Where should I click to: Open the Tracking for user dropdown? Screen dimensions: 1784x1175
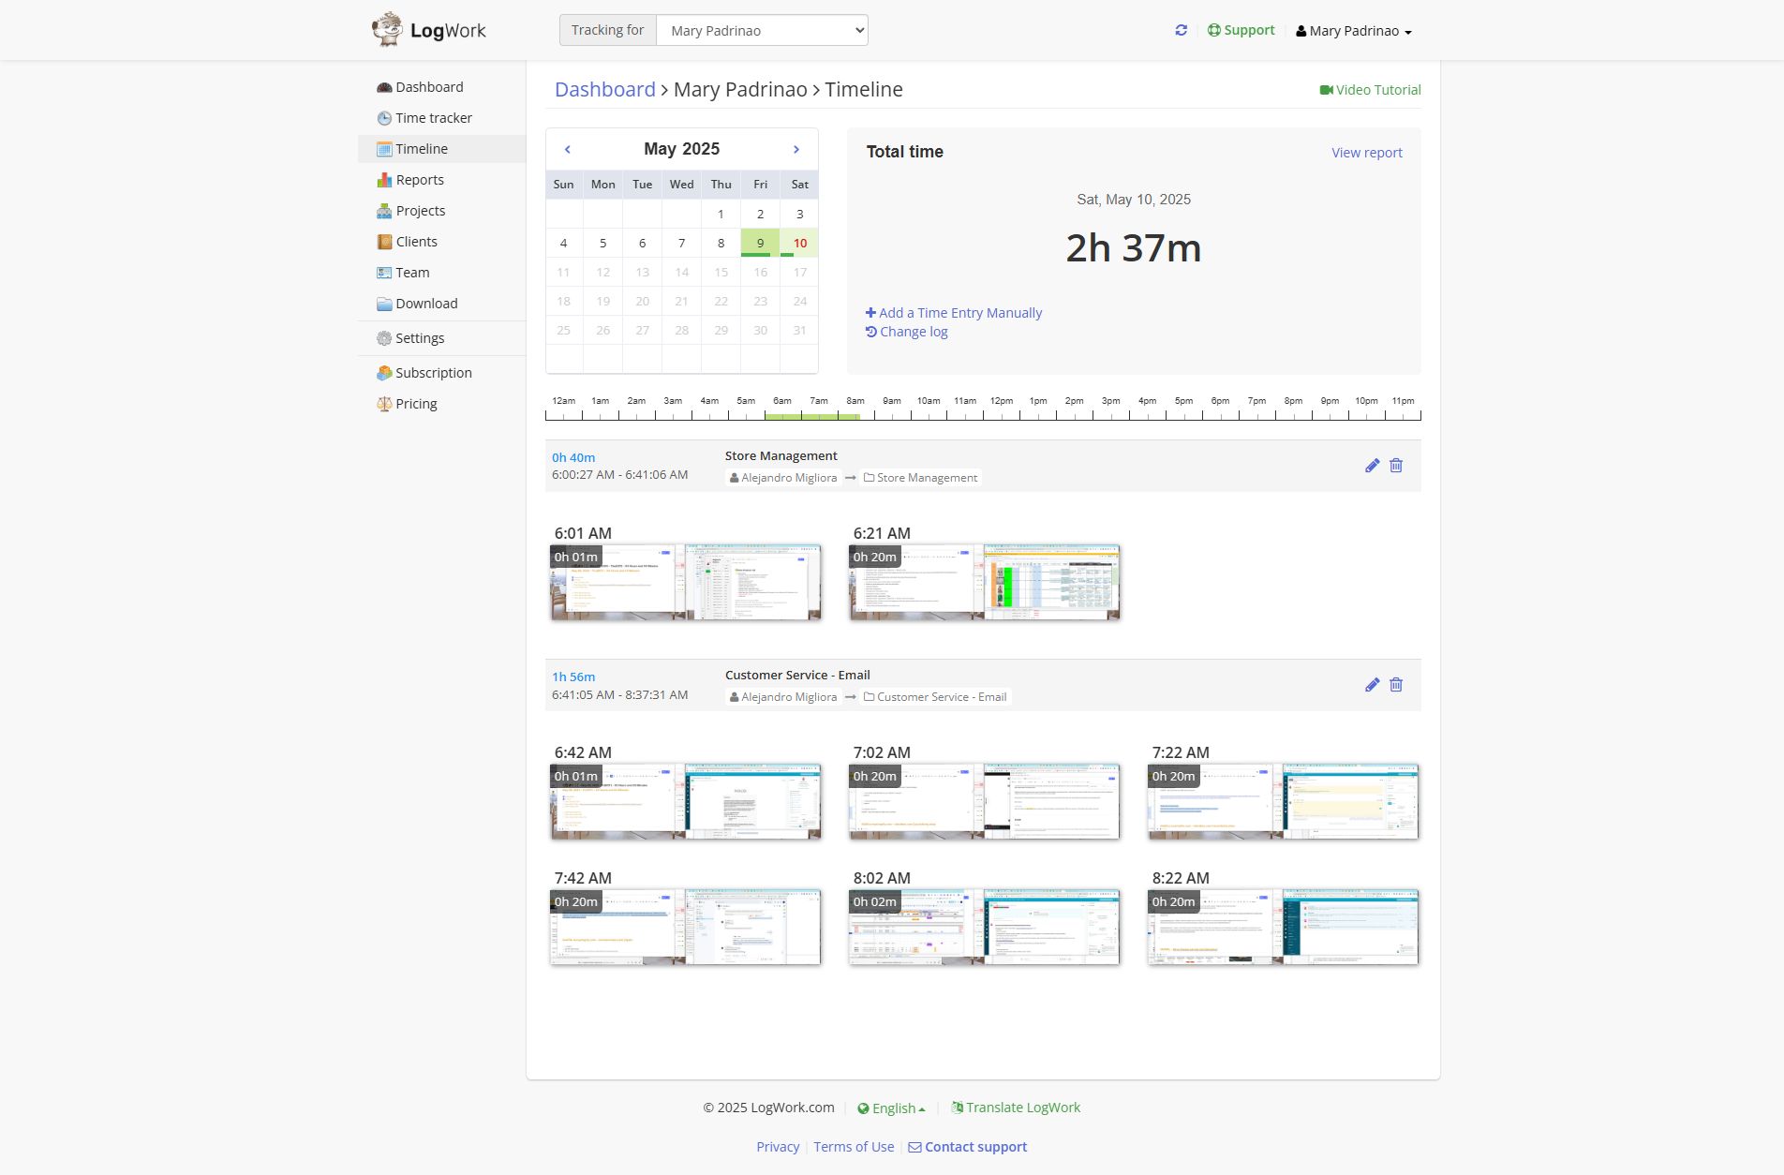pyautogui.click(x=763, y=30)
